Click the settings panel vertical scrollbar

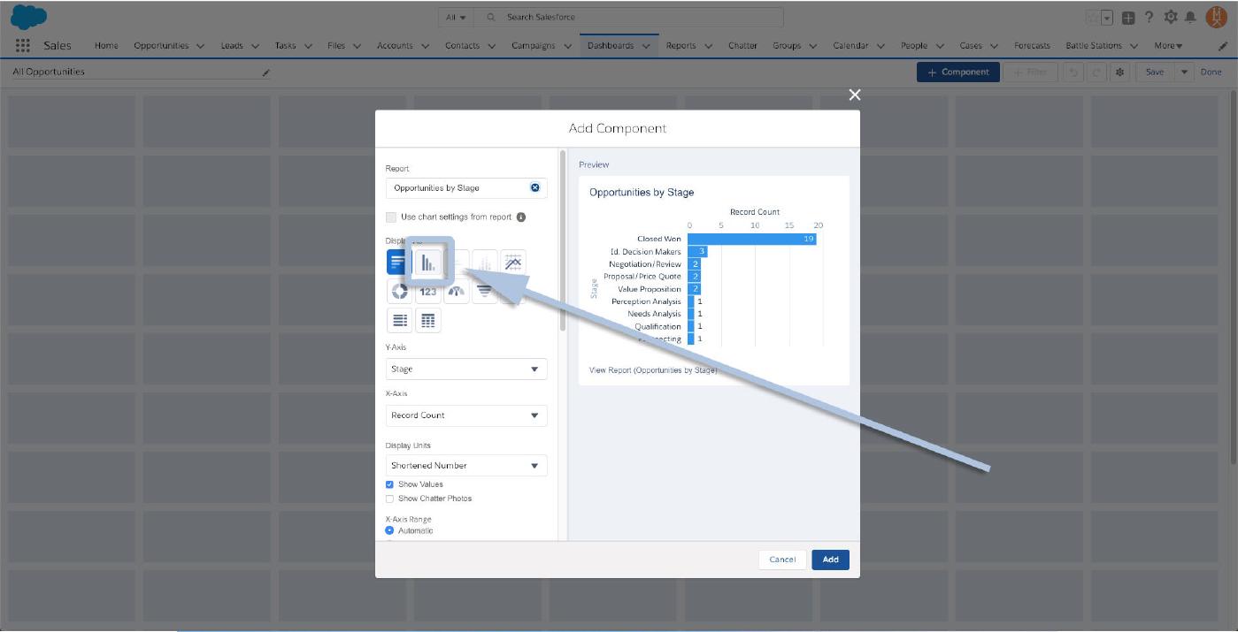pyautogui.click(x=562, y=239)
